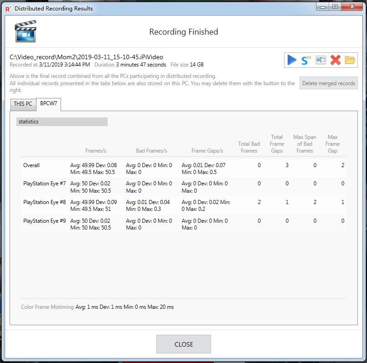The width and height of the screenshot is (367, 363).
Task: Select the PlayStation Eye #8 row
Action: (x=183, y=205)
